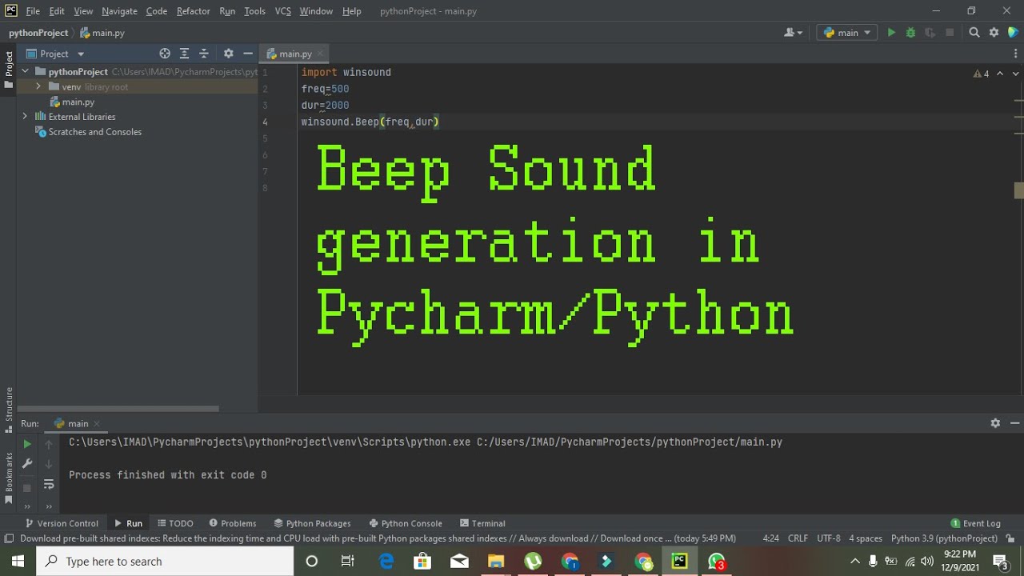
Task: Open the Version Control tab
Action: (61, 523)
